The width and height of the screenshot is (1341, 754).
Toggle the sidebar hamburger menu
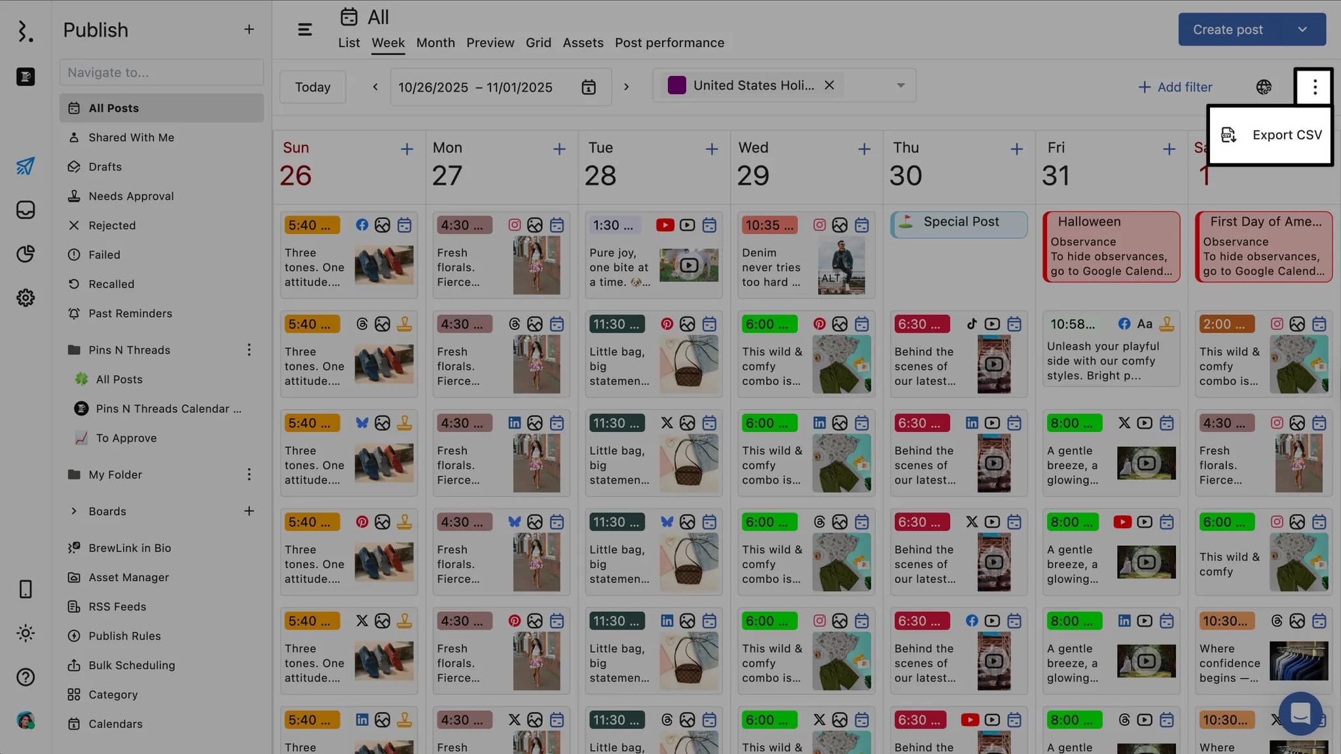pos(304,29)
